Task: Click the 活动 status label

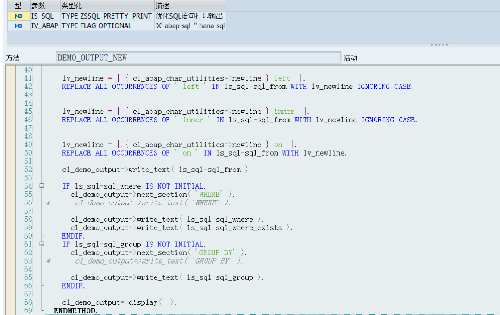Action: point(350,58)
